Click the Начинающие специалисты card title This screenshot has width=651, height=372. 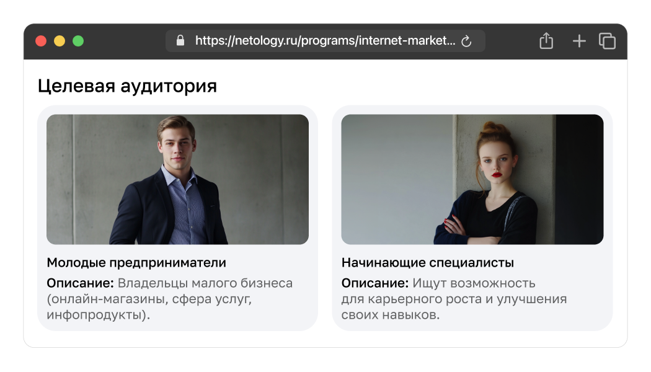428,263
